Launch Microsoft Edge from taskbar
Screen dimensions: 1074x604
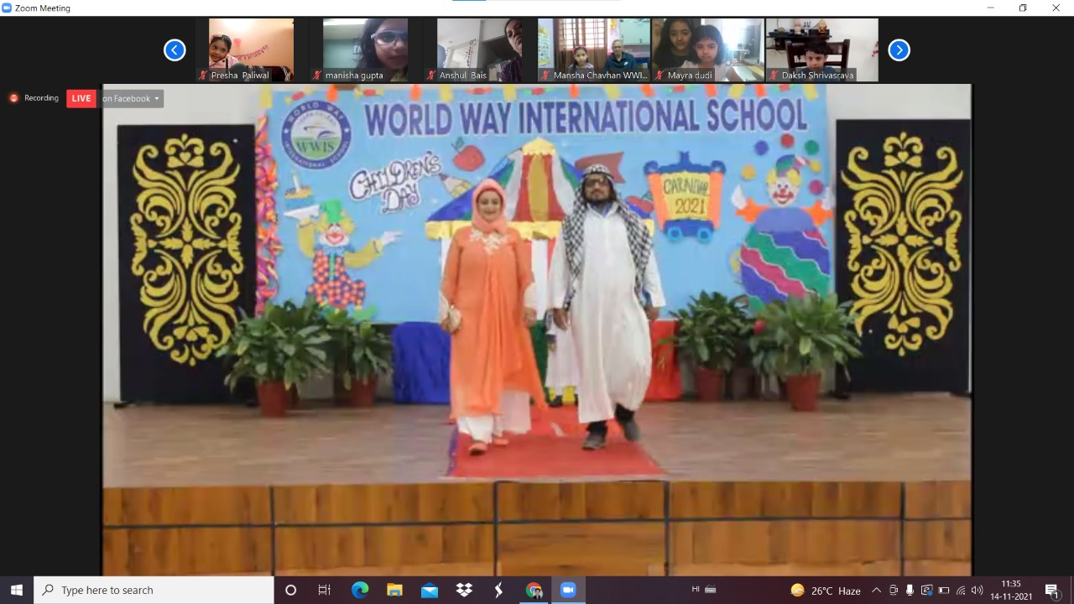(x=360, y=590)
